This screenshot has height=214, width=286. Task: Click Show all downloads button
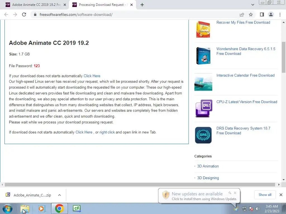(x=265, y=195)
